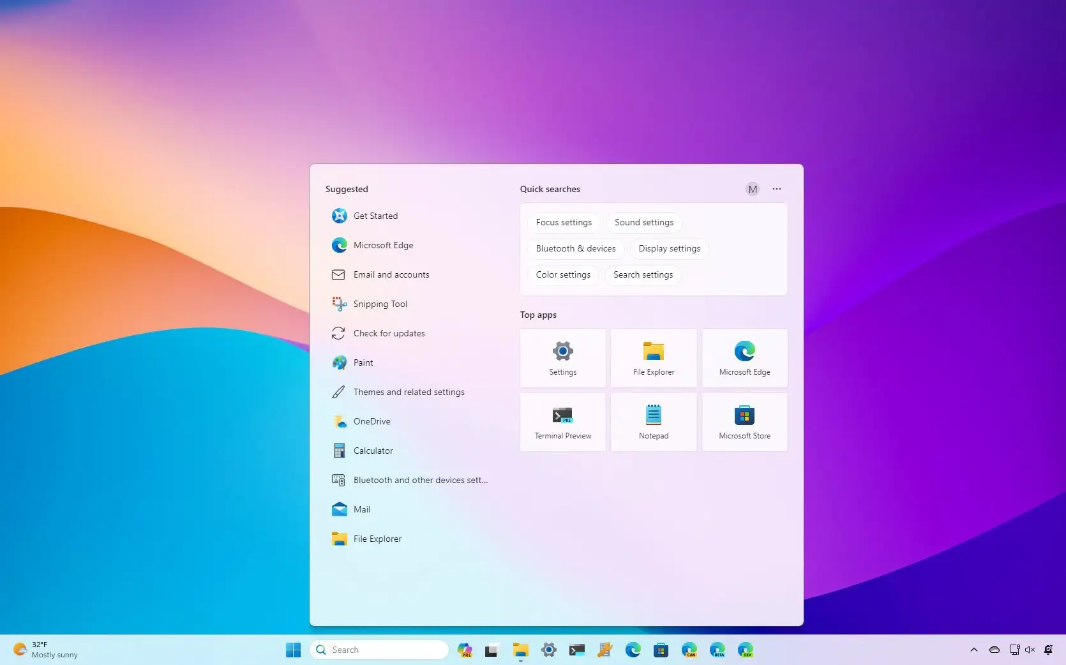Open Copilot Preview icon on taskbar
The width and height of the screenshot is (1066, 665).
[465, 650]
